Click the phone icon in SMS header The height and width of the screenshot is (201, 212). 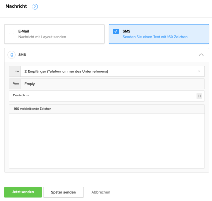12,55
